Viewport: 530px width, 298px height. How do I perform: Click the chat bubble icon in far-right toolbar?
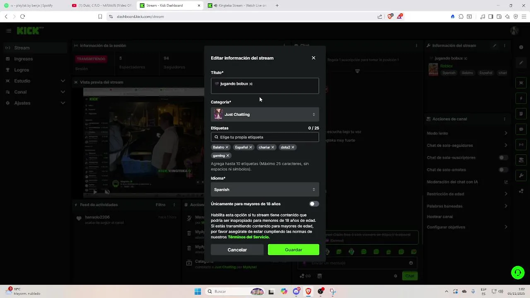(x=521, y=129)
